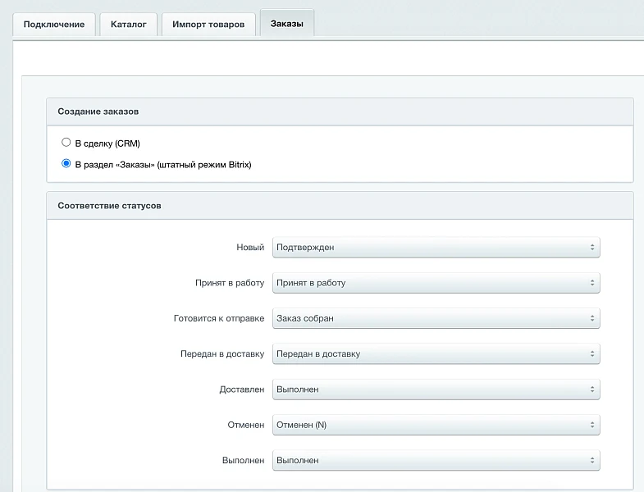Open the Передан в доставку status dropdown
The image size is (644, 492).
point(436,353)
